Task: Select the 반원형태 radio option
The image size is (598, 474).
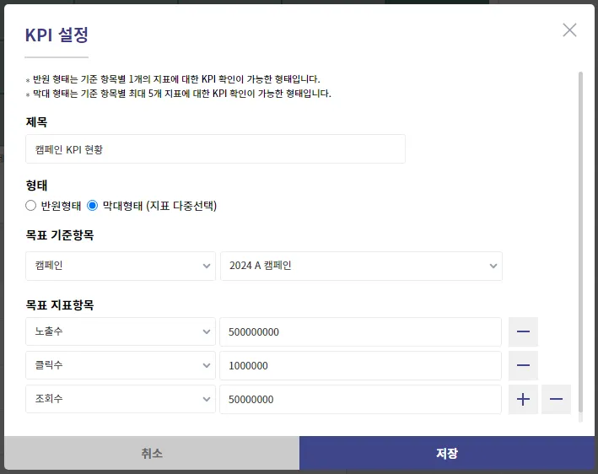Action: [x=30, y=206]
